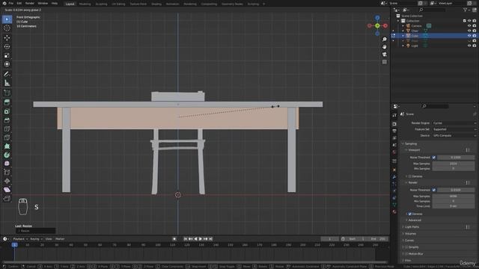This screenshot has width=479, height=269.
Task: Select the Cursor tool
Action: pyautogui.click(x=7, y=28)
